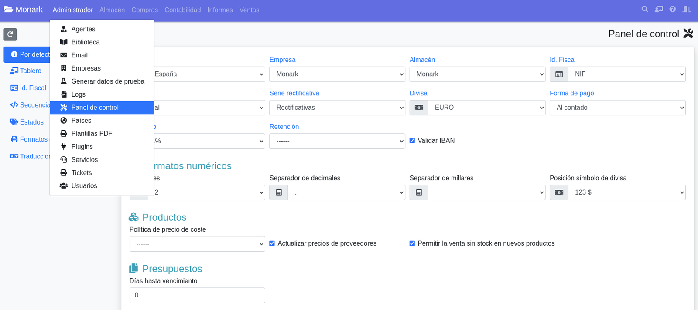This screenshot has height=310, width=698.
Task: Open the Separador de millares dropdown
Action: tap(486, 192)
